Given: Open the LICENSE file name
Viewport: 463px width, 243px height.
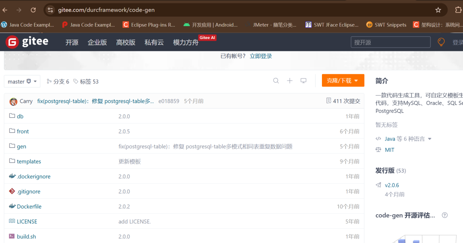Looking at the screenshot, I should [27, 222].
